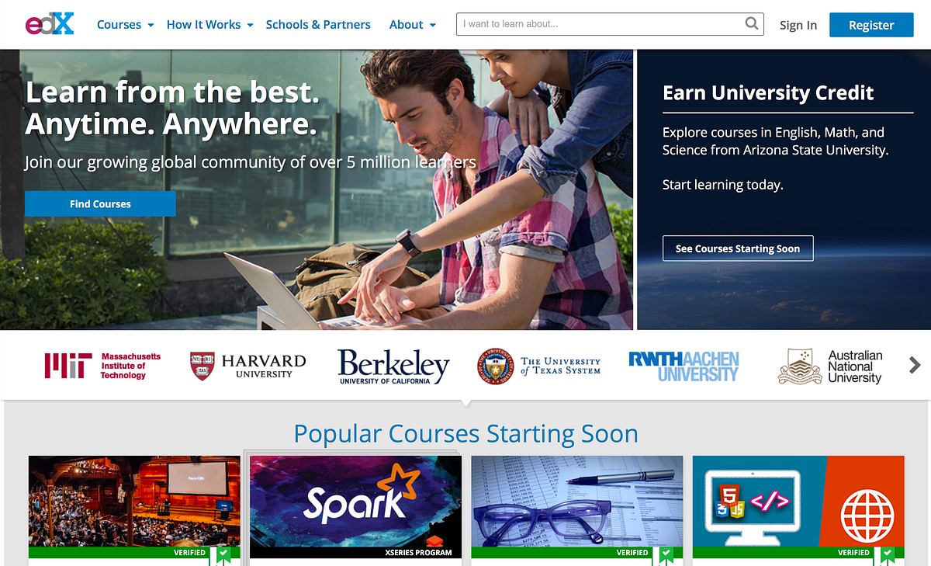
Task: Click the verified ribbon icon on lecture hall card
Action: tap(223, 554)
